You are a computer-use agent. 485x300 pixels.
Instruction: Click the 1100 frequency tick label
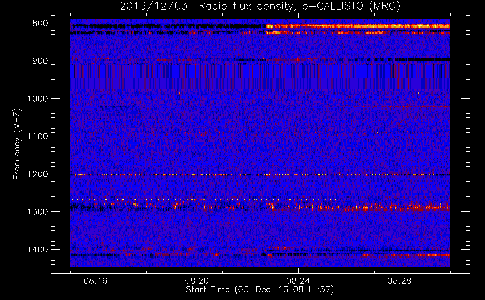(x=37, y=136)
